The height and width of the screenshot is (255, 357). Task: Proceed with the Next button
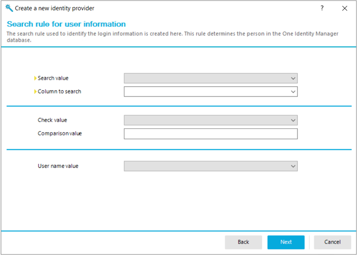[x=286, y=242]
